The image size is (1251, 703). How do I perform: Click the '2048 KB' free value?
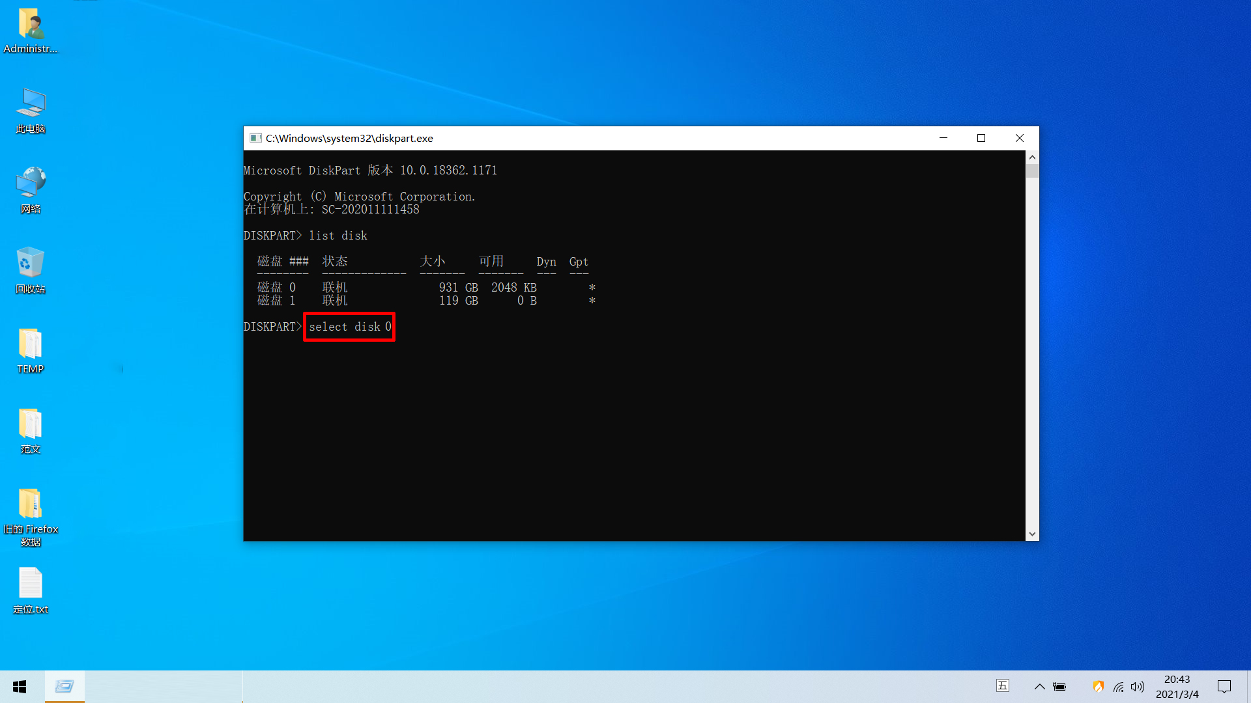tap(514, 288)
